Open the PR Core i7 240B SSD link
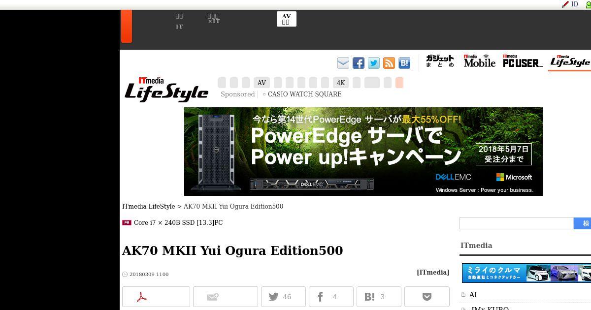Image resolution: width=591 pixels, height=310 pixels. 178,223
